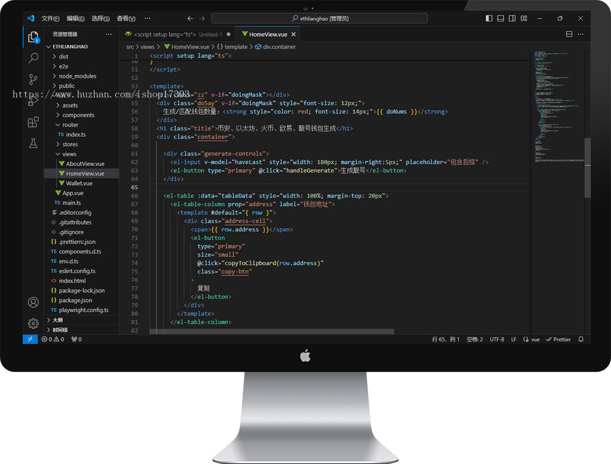
Task: Click the views breadcrumb segment
Action: 147,47
